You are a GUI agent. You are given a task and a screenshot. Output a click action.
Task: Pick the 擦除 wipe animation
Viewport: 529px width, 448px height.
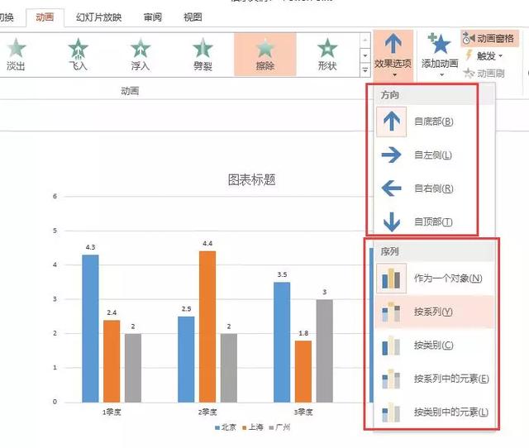pos(265,55)
